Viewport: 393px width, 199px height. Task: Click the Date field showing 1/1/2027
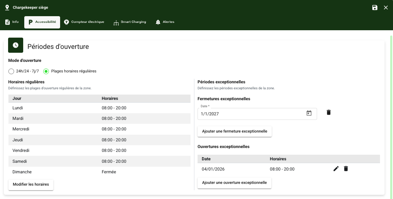(250, 114)
